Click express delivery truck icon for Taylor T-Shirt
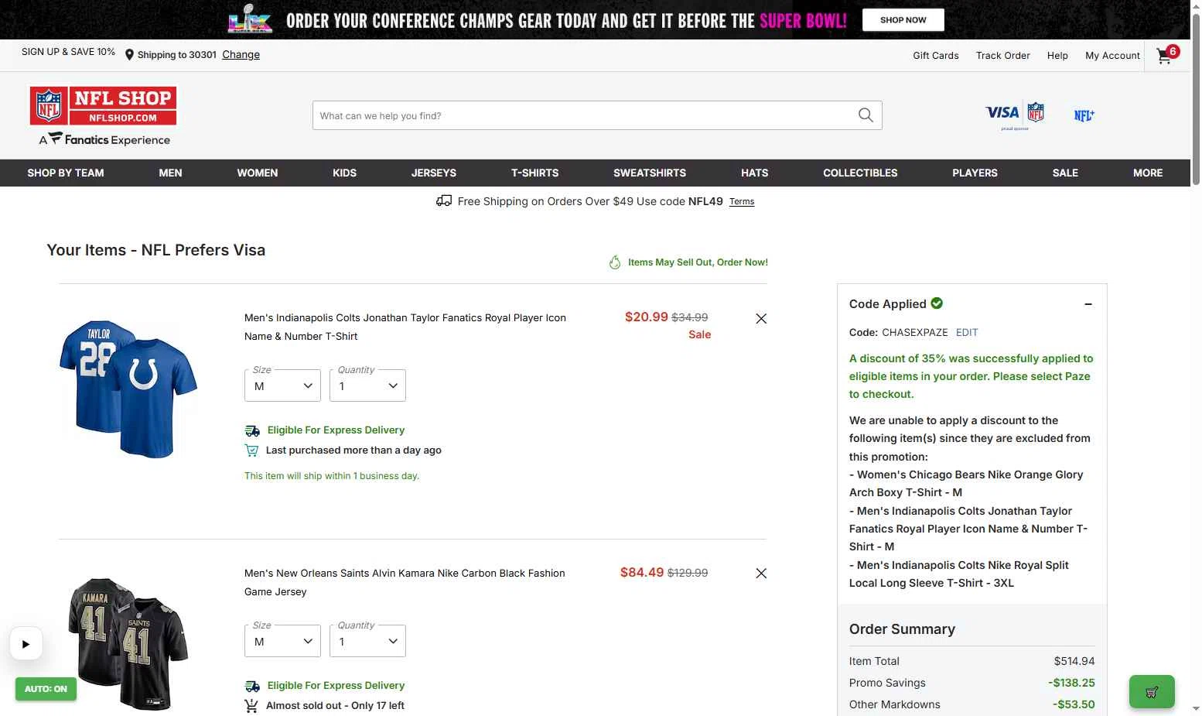This screenshot has width=1202, height=716. (x=252, y=430)
